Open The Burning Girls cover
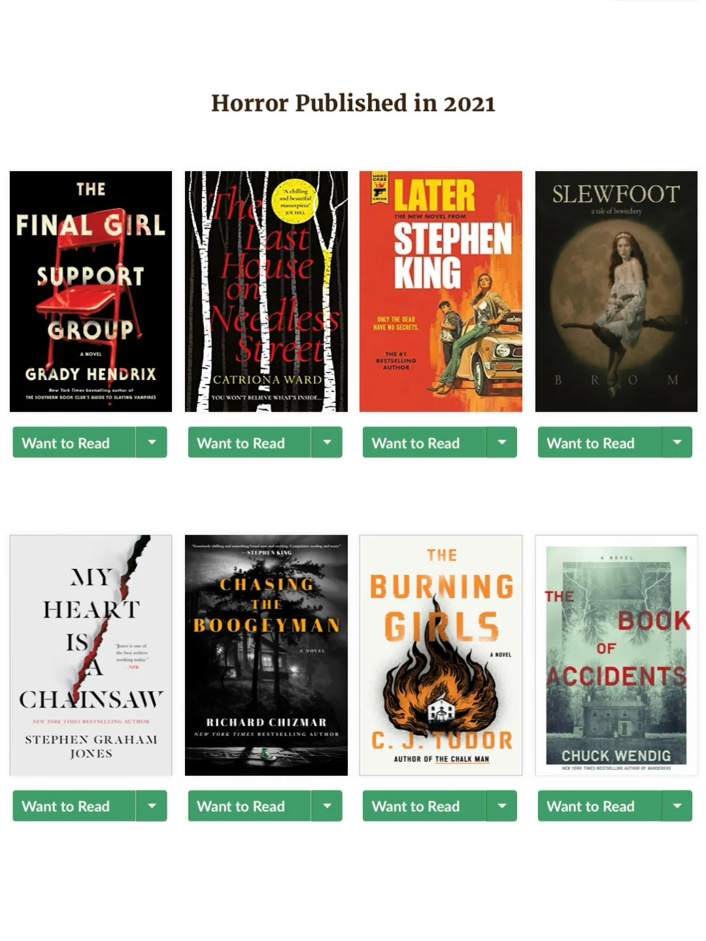 [x=441, y=655]
